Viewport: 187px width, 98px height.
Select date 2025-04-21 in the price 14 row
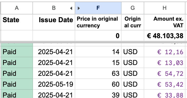click(x=54, y=52)
